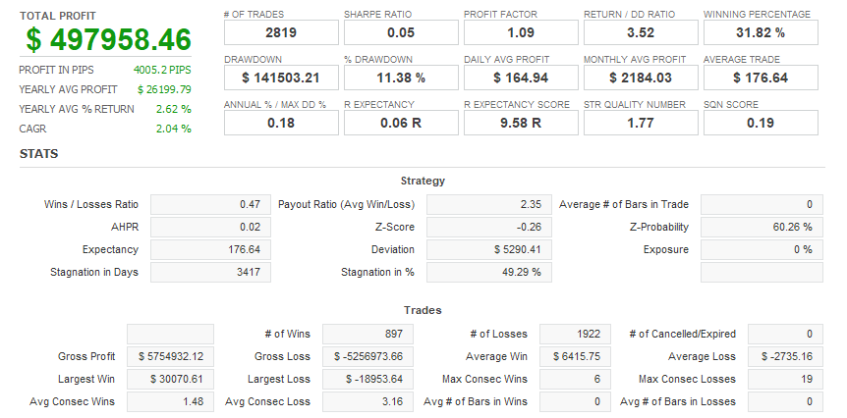Select the Profit in Pips green value

(x=162, y=70)
